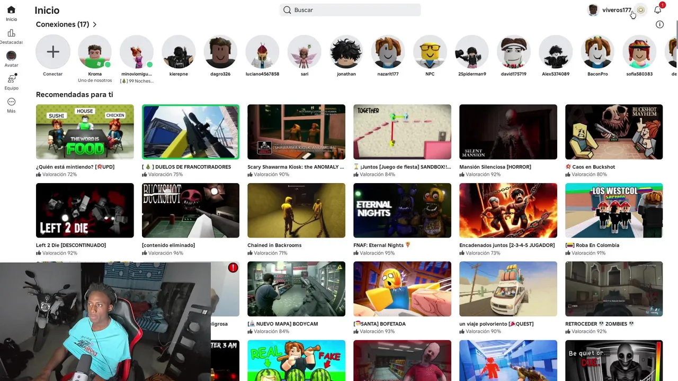The width and height of the screenshot is (678, 381).
Task: Open sofia580383 friend avatar
Action: click(x=639, y=52)
